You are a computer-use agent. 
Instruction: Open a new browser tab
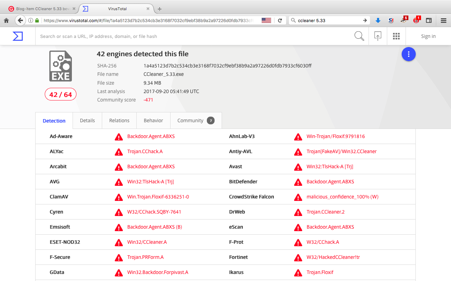160,9
